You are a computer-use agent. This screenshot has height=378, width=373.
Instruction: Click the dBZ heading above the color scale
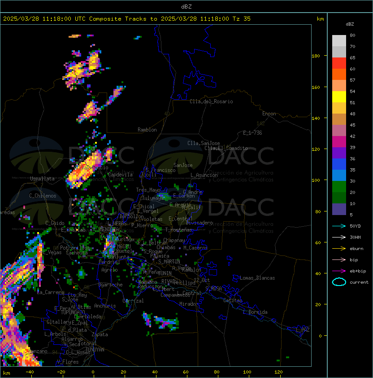(350, 24)
